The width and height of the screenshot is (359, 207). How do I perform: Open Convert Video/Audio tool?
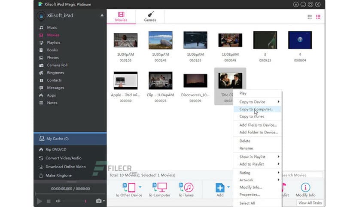[63, 158]
